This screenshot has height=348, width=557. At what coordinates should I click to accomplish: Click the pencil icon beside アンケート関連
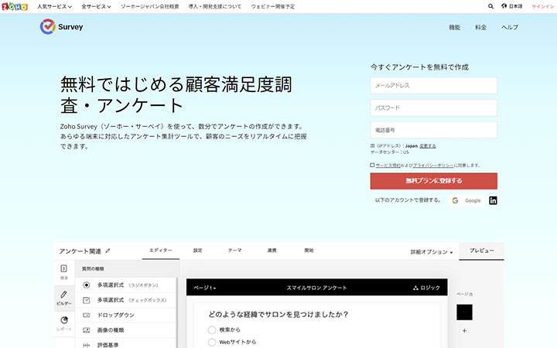pyautogui.click(x=108, y=251)
